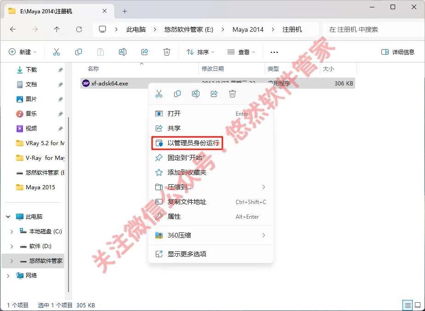
Task: Choose 以管理员身份运行 in the context menu
Action: coord(211,143)
